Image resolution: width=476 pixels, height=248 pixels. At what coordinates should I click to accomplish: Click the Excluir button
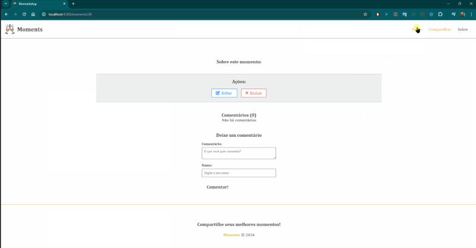(253, 93)
